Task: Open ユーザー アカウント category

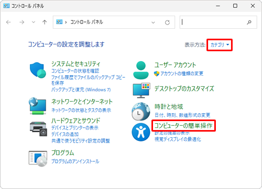Action: tap(175, 65)
